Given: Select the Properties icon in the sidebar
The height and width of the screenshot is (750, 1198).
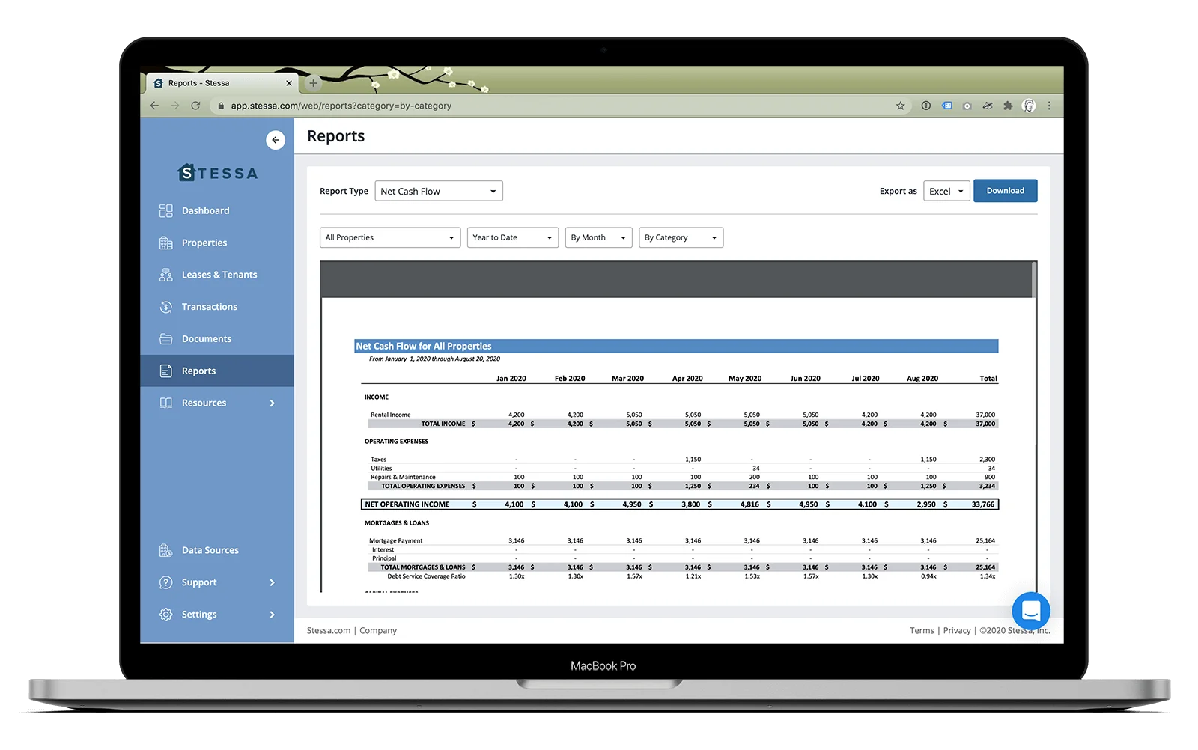Looking at the screenshot, I should click(204, 243).
